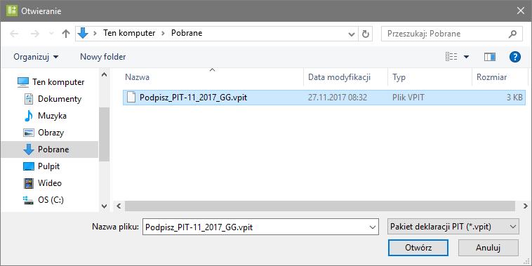Click the Muzyka note icon
Image resolution: width=532 pixels, height=266 pixels.
tap(29, 116)
